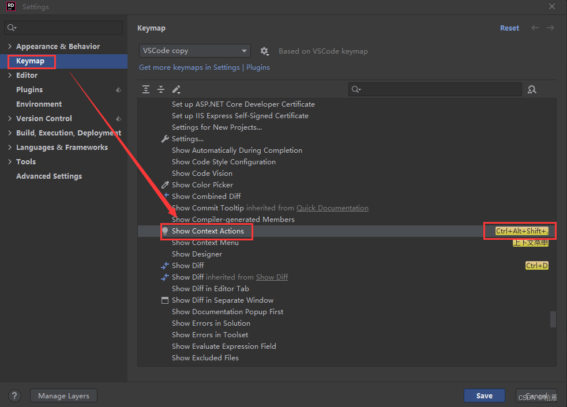Image resolution: width=567 pixels, height=407 pixels.
Task: Click the Collapse All icon in keymap toolbar
Action: pos(161,89)
